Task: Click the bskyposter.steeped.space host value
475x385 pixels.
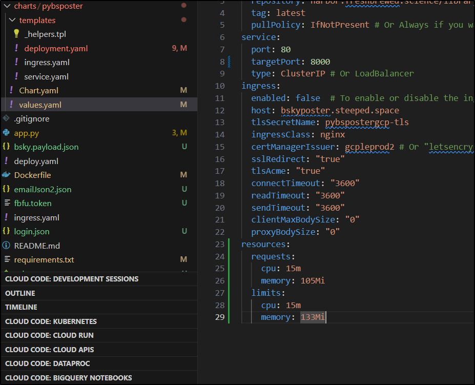Action: [x=340, y=110]
